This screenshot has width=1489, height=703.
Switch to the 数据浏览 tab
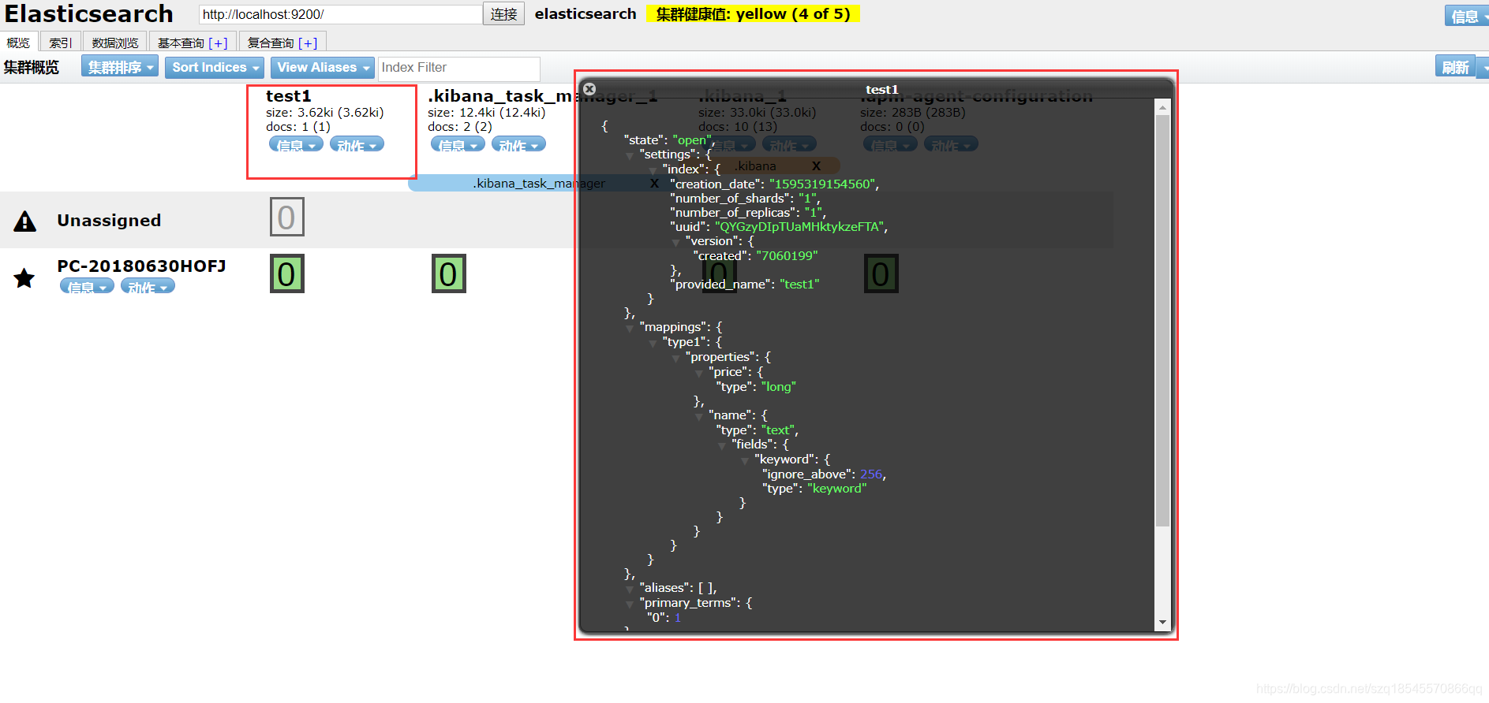pos(115,43)
